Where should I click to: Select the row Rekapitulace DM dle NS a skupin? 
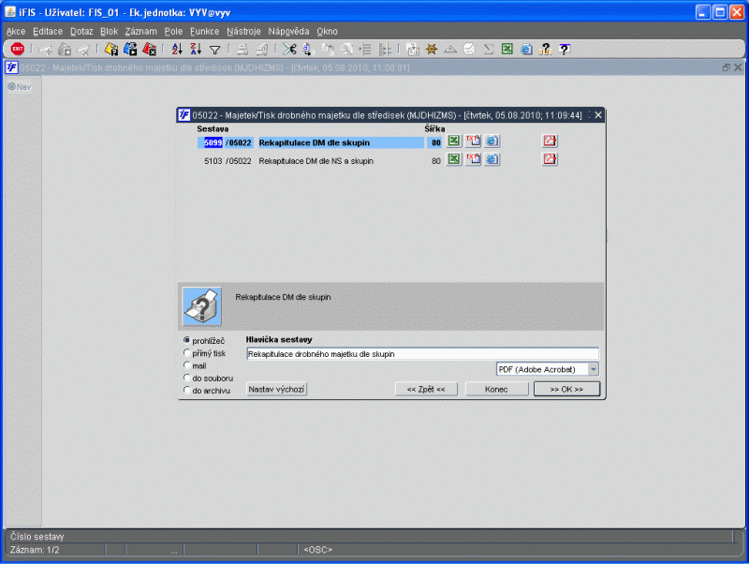(316, 161)
